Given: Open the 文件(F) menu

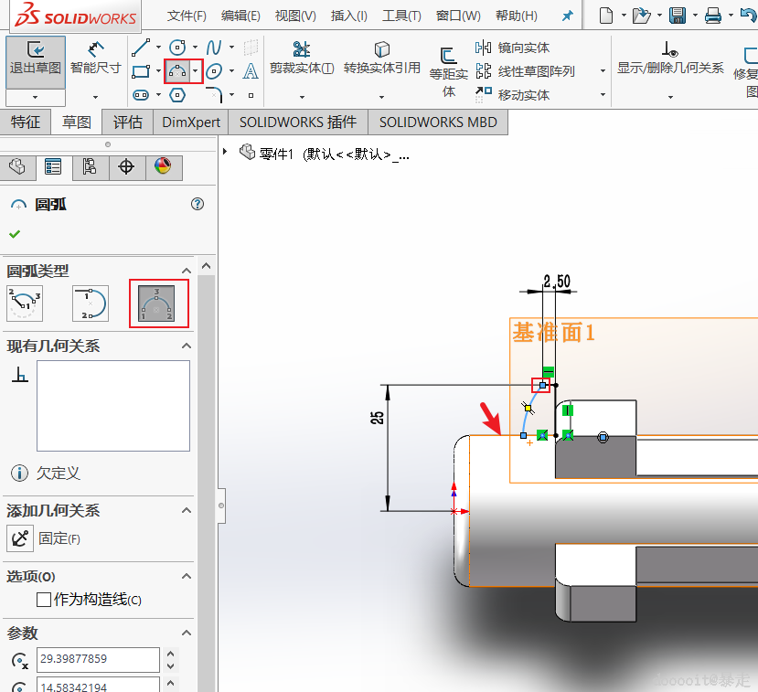Looking at the screenshot, I should click(187, 16).
